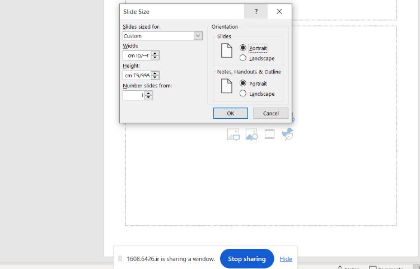Decrease Width spinner down arrow
The height and width of the screenshot is (269, 420).
[155, 58]
